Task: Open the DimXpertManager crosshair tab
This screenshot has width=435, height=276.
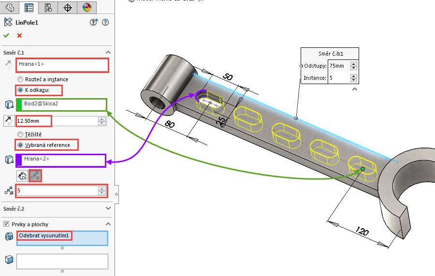Action: pyautogui.click(x=68, y=7)
